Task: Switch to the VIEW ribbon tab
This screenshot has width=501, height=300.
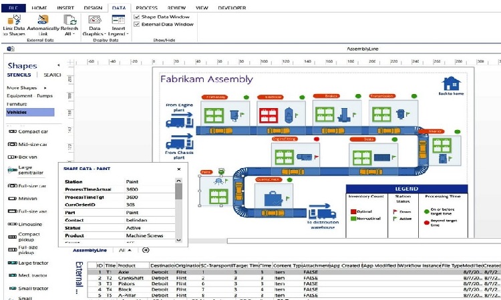Action: click(x=202, y=8)
